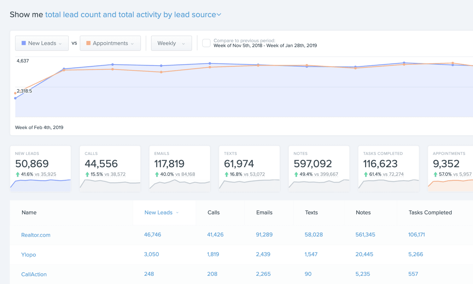Image resolution: width=473 pixels, height=284 pixels.
Task: Click the orange Appointments color square
Action: coord(88,43)
